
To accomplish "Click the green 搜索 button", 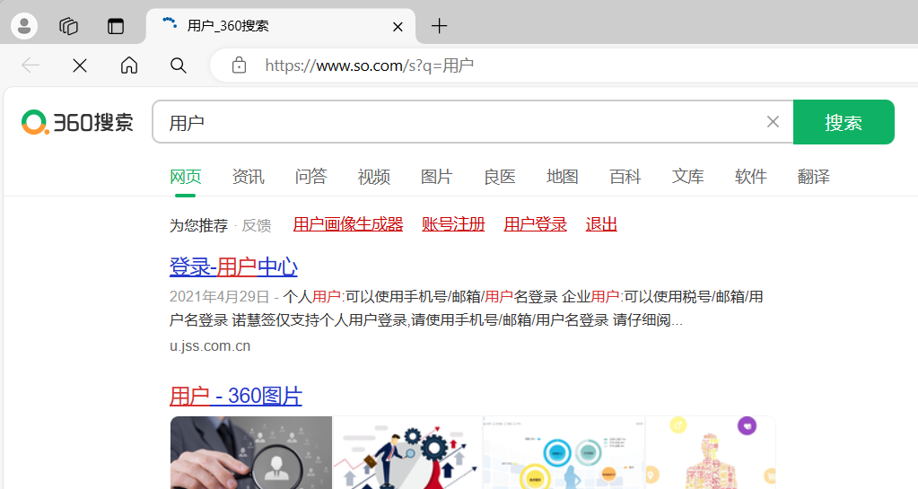I will coord(844,122).
